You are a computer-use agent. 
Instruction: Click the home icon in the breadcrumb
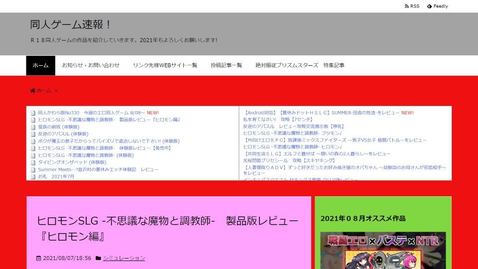33,91
